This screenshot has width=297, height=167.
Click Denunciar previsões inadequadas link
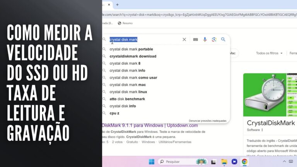207,121
